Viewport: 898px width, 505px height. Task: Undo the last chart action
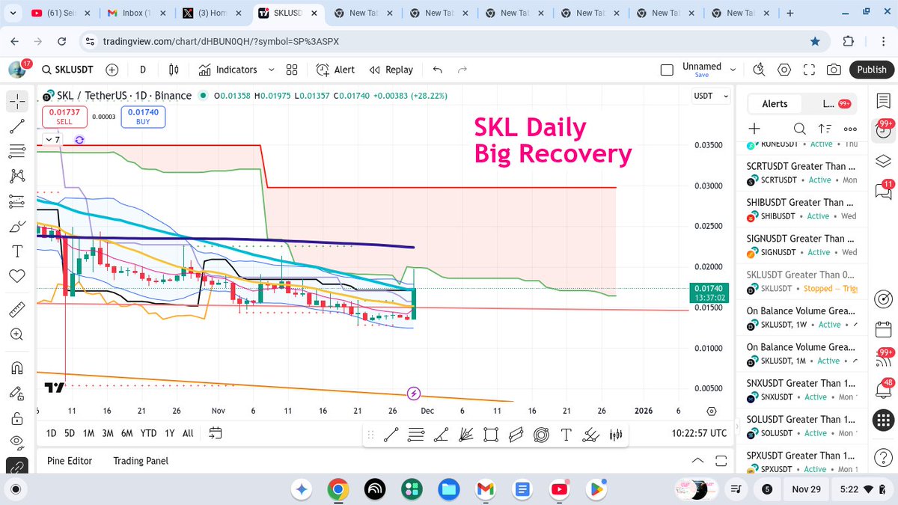click(x=438, y=70)
